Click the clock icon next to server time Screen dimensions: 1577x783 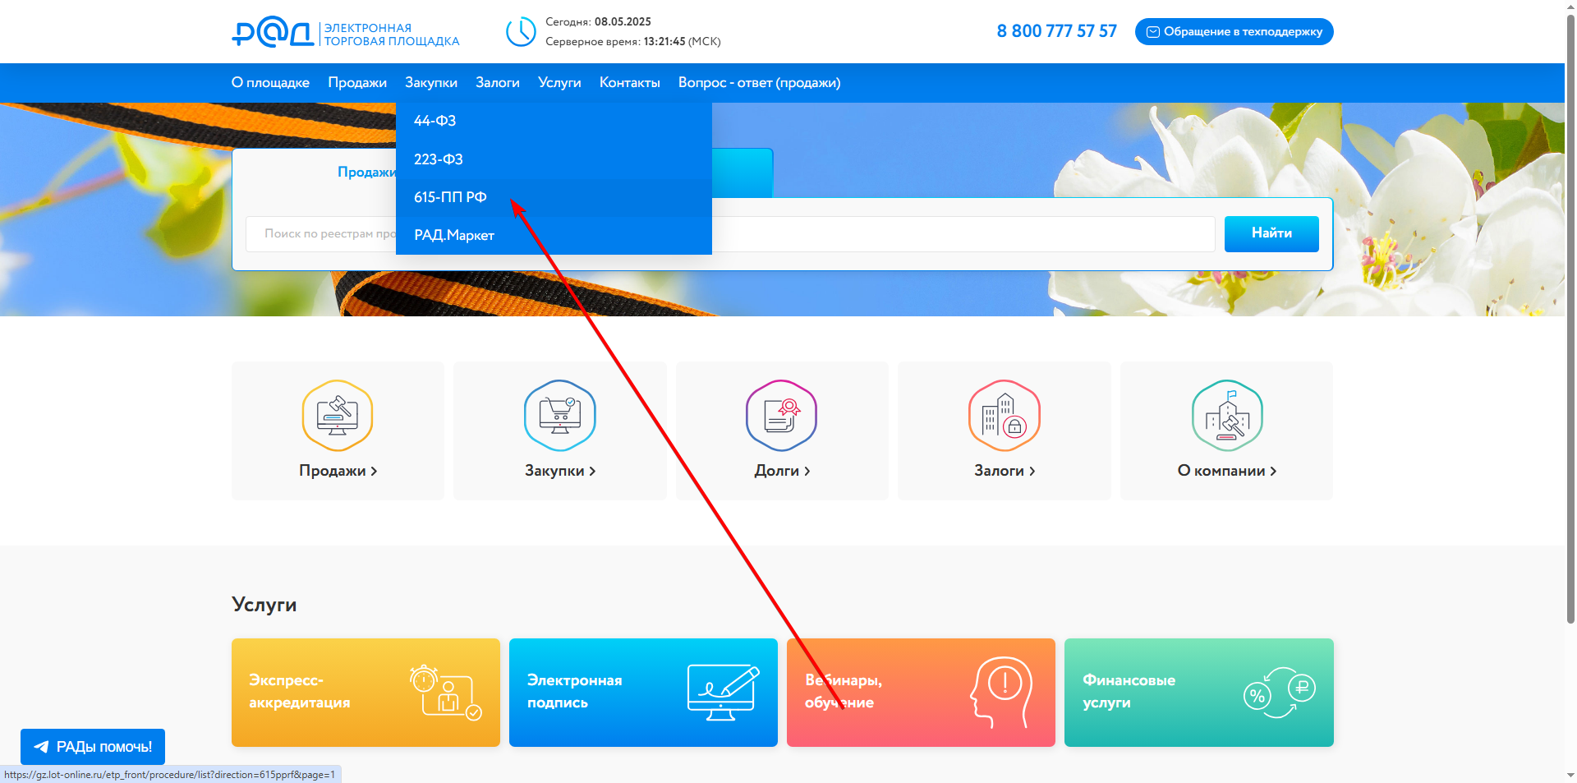pos(521,32)
